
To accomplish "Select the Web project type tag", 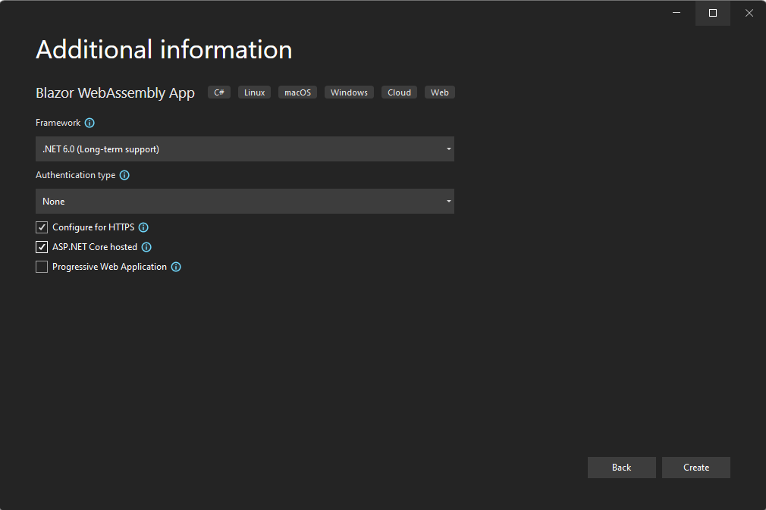I will (439, 92).
